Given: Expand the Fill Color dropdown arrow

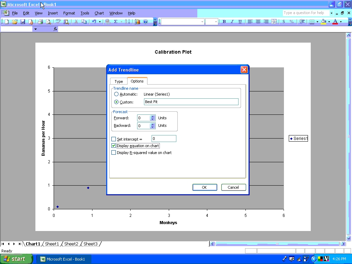Looking at the screenshot, I should point(329,22).
